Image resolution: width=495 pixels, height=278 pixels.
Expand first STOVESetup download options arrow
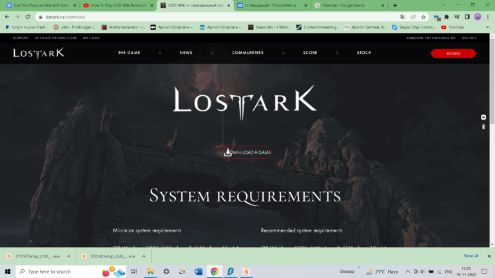click(x=68, y=256)
